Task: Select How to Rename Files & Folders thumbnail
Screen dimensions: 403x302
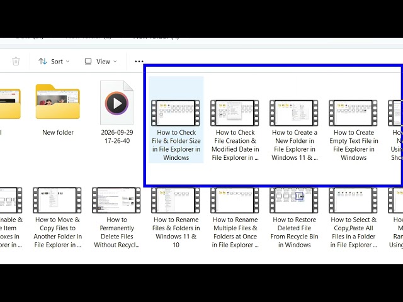Action: [x=176, y=200]
